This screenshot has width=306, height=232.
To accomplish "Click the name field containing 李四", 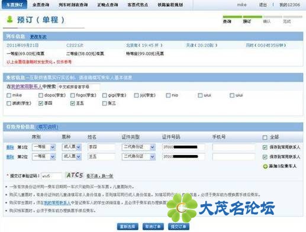I will (x=101, y=147).
